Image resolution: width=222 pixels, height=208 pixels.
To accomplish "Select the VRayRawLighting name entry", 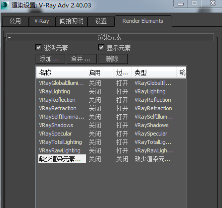I will pyautogui.click(x=60, y=150).
